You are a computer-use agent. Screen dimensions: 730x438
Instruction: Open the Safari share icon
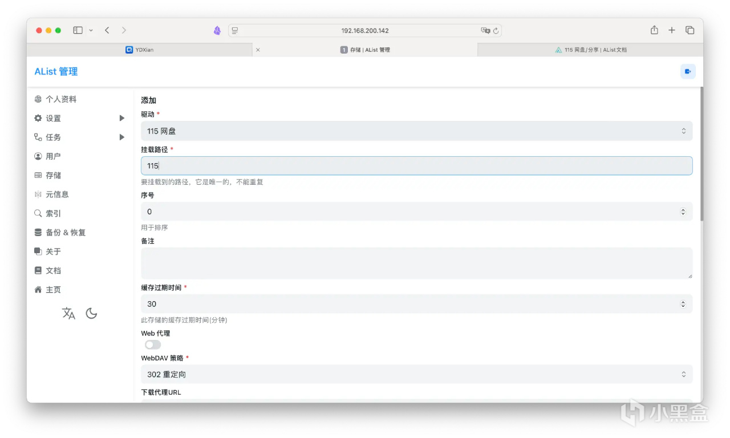(654, 30)
